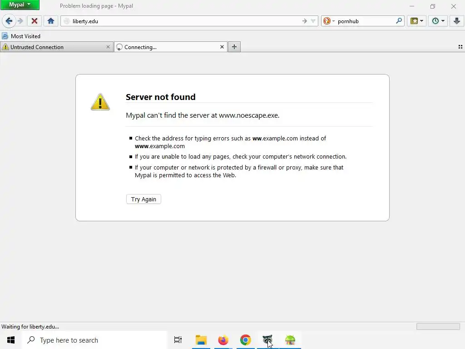Open the downloads arrow button
465x349 pixels.
[457, 21]
